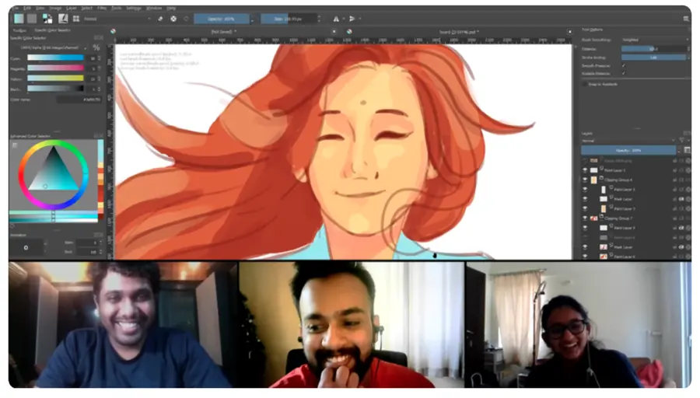Viewport: 700px width, 398px height.
Task: Open Layers blending mode dropdown
Action: (x=628, y=141)
